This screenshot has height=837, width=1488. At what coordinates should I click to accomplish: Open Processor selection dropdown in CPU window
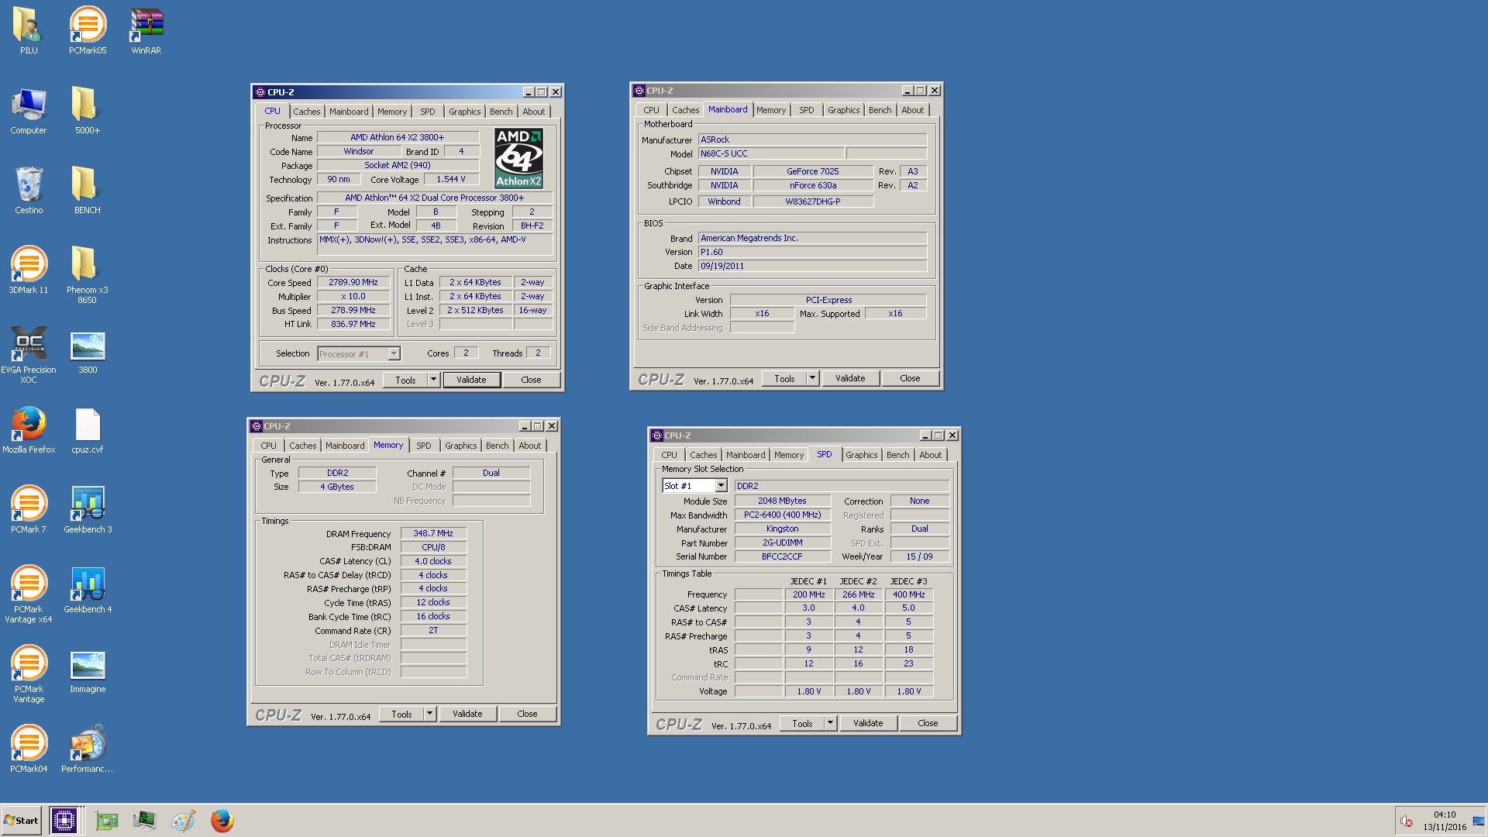(394, 353)
